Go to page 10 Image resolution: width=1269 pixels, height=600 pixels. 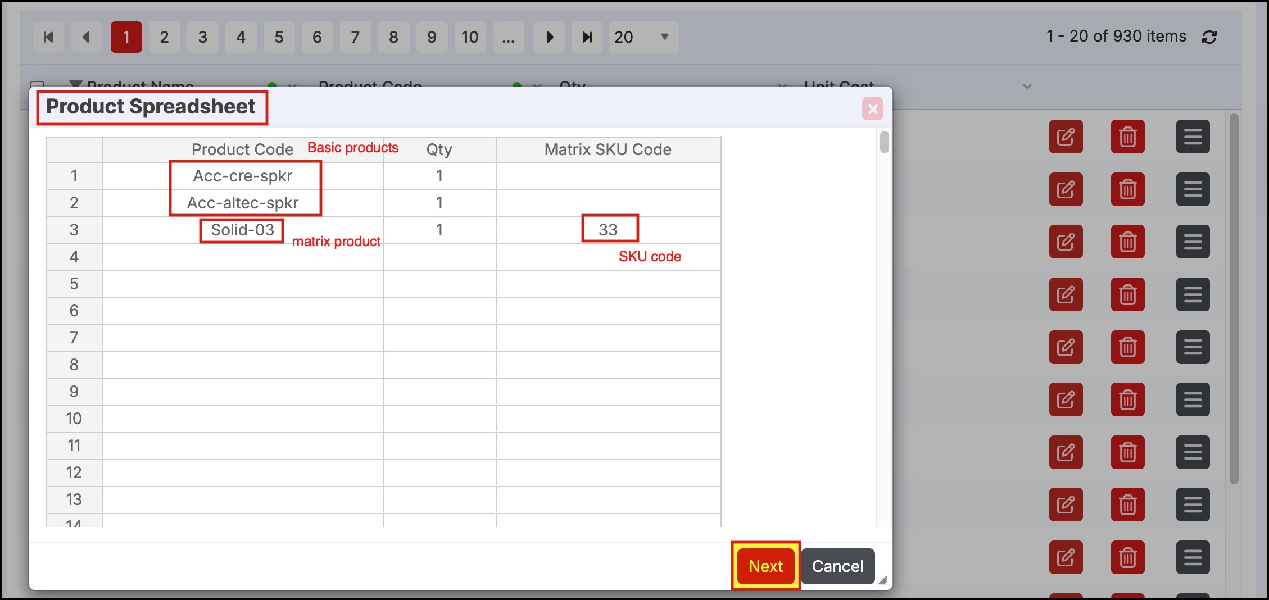(470, 37)
